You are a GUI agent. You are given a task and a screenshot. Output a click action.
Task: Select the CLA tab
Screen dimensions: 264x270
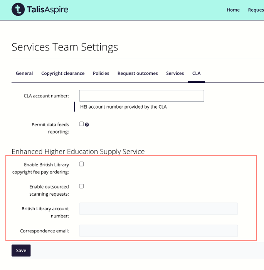point(196,73)
